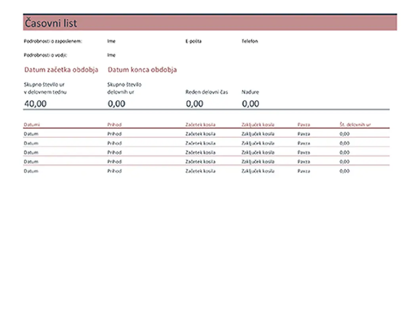This screenshot has height=317, width=413.
Task: Click the first table row's "Datum" cell
Action: tap(31, 134)
